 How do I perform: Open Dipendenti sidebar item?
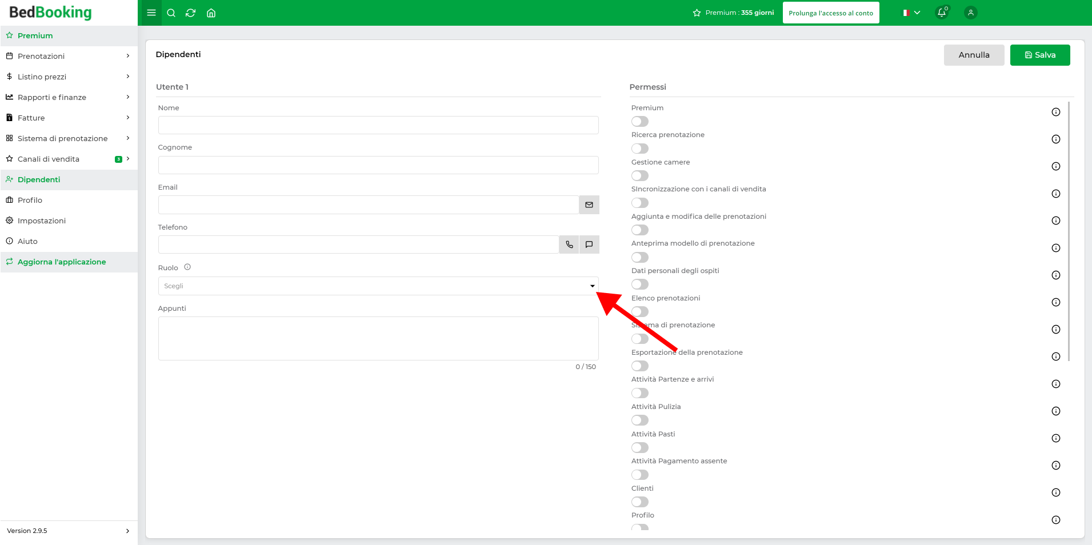point(69,179)
